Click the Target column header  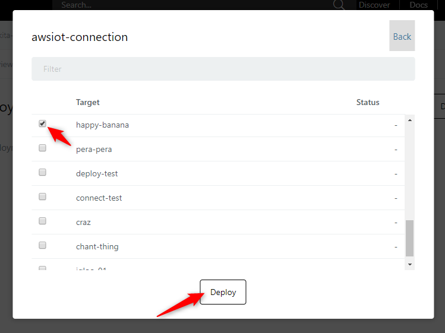click(x=88, y=103)
